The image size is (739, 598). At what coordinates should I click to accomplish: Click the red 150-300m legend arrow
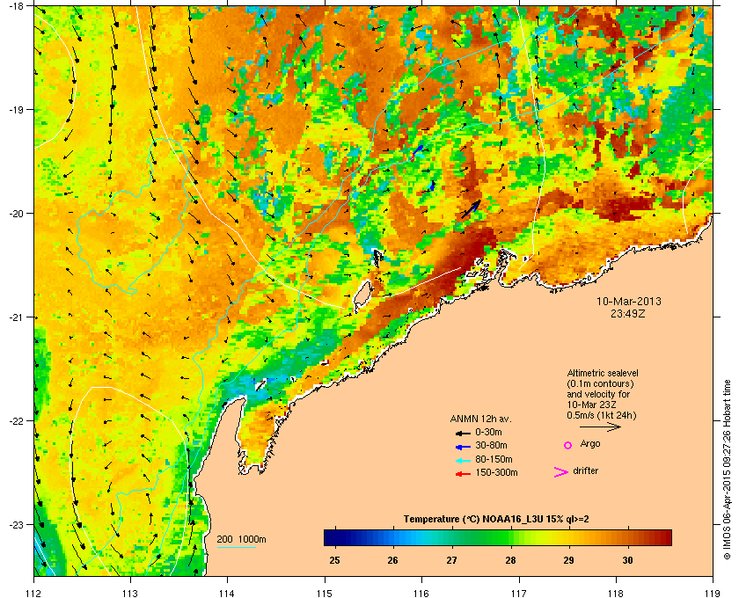coord(463,474)
